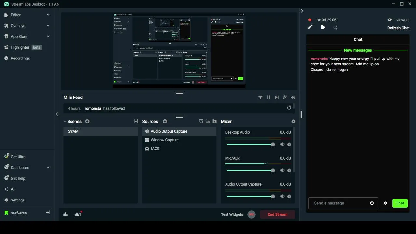
Task: Click the green Chat send button
Action: 400,203
